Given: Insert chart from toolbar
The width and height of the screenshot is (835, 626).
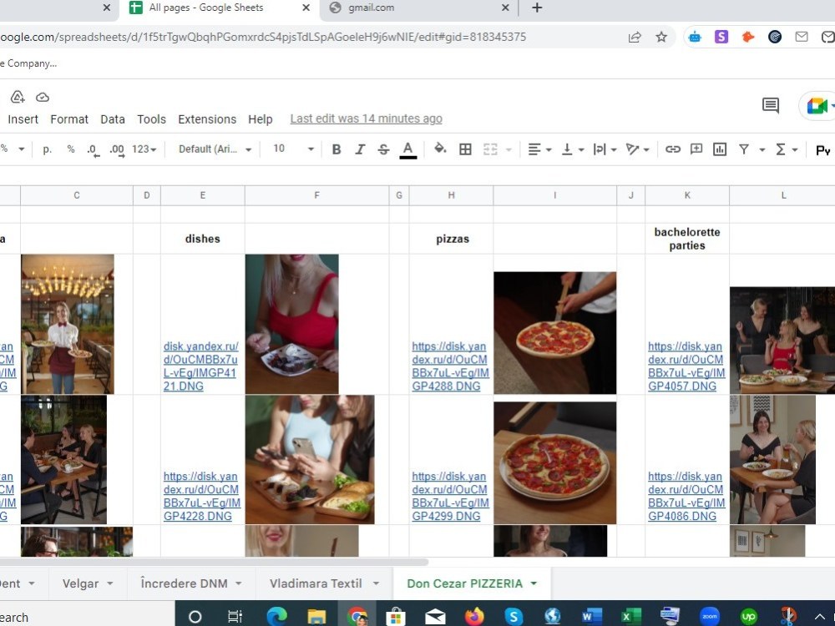Looking at the screenshot, I should click(720, 149).
